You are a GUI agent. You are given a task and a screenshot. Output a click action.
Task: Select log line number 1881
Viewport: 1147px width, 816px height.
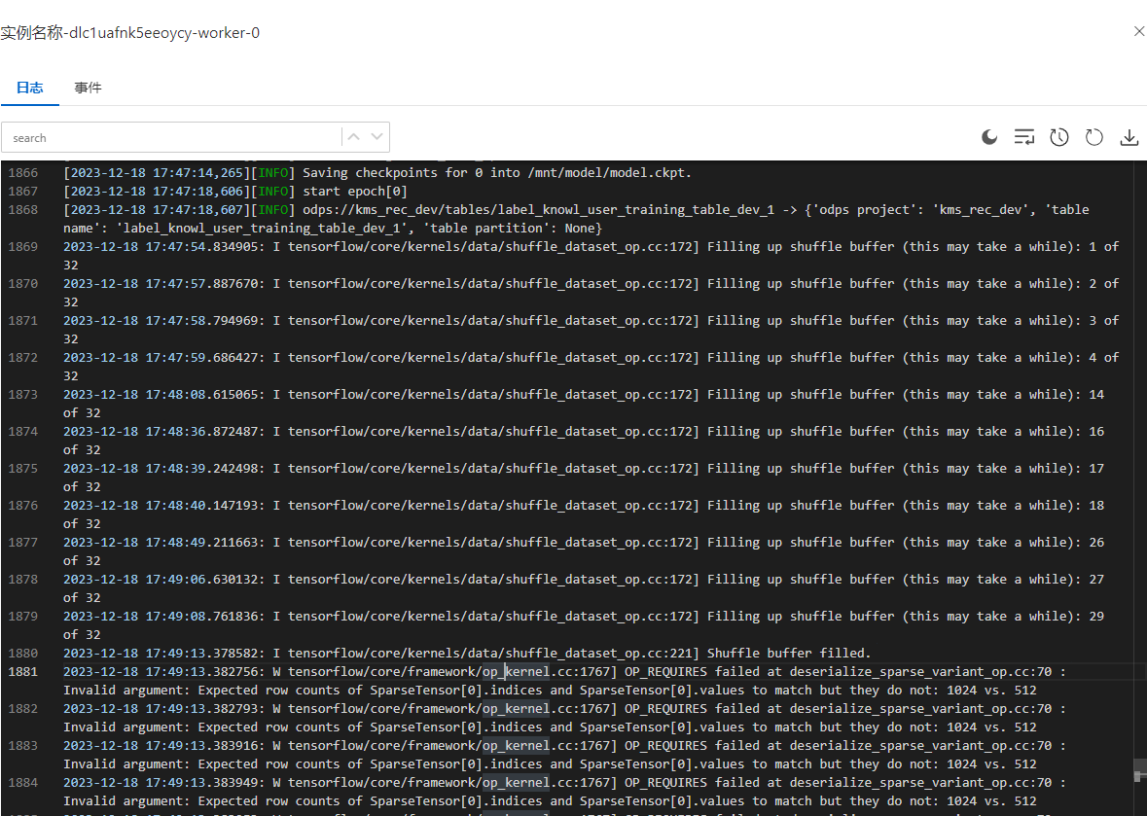point(22,671)
